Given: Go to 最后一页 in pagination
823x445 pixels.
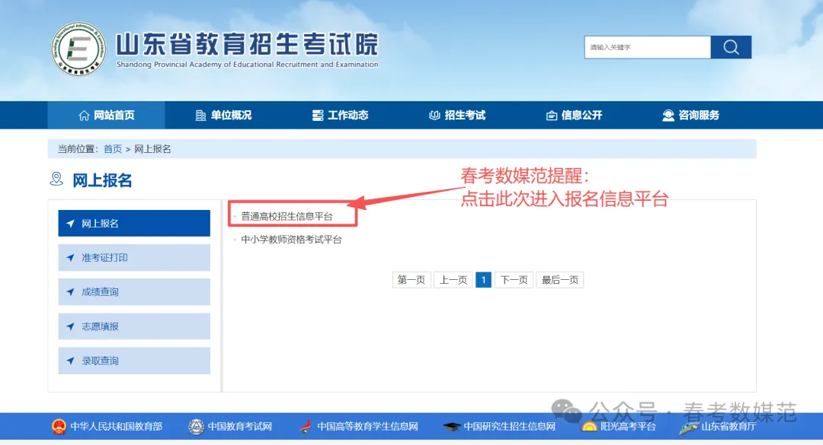Looking at the screenshot, I should click(x=560, y=280).
